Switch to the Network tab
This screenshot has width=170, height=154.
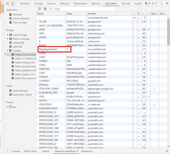coord(65,4)
